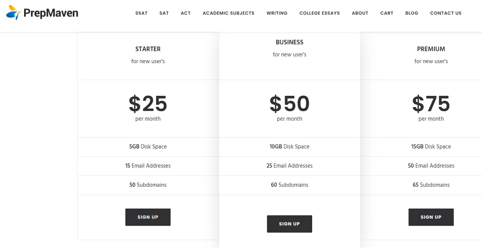This screenshot has height=248, width=482.
Task: Click the Business plan heading
Action: click(289, 42)
